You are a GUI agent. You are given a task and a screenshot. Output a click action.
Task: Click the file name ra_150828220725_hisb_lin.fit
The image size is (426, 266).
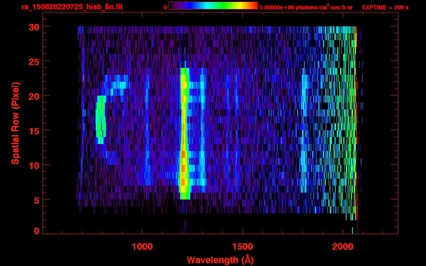pyautogui.click(x=72, y=7)
